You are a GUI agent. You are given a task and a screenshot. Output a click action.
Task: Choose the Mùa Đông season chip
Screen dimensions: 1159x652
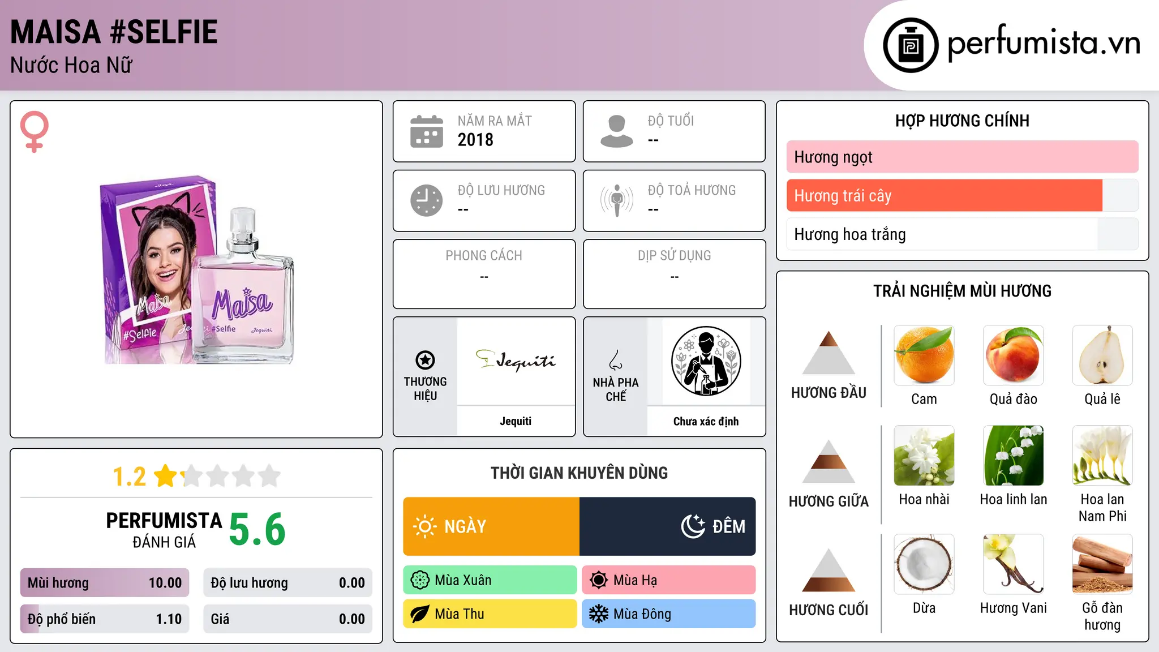669,614
